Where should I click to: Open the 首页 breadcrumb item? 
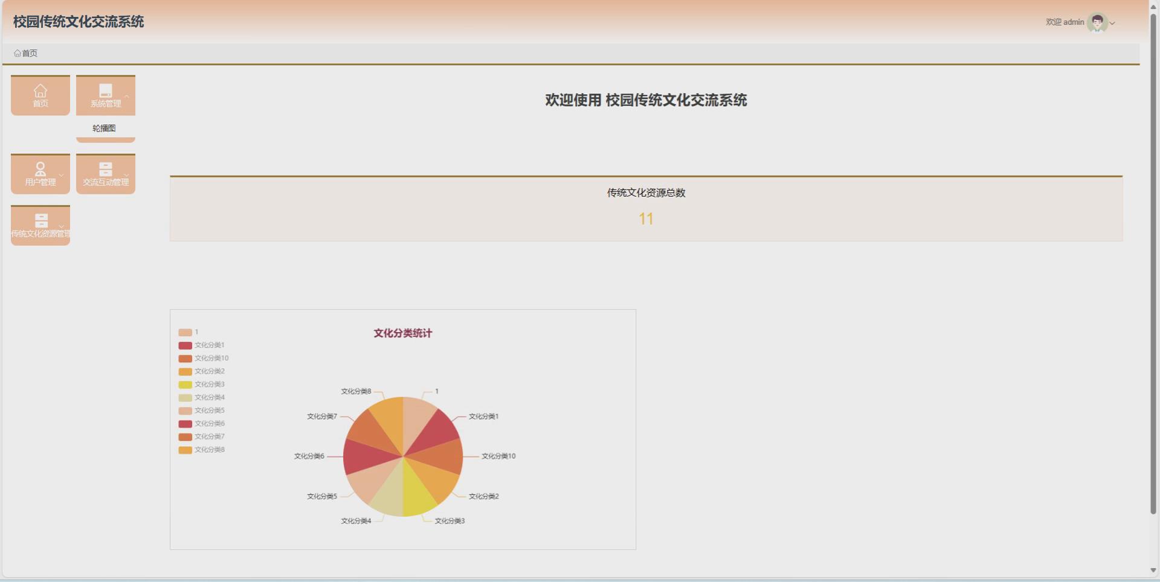click(28, 53)
